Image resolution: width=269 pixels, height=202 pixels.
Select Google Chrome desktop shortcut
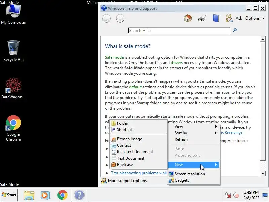[x=13, y=128]
